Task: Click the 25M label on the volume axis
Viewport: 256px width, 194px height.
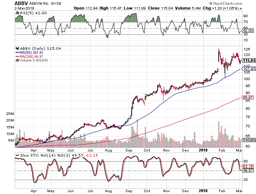Action: point(10,113)
